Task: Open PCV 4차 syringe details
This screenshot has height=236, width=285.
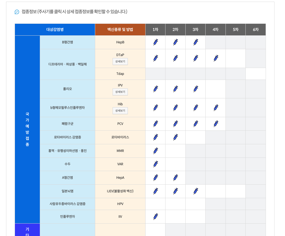Action: (x=216, y=124)
